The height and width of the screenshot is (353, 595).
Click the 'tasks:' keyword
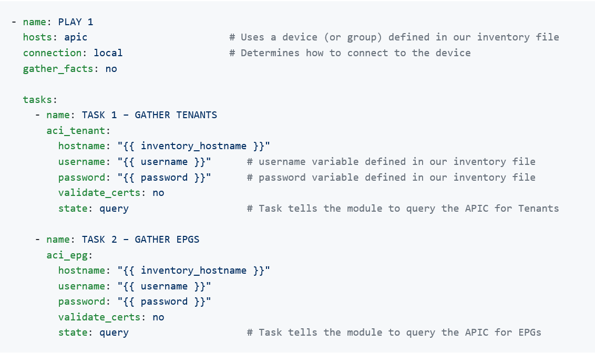(40, 100)
